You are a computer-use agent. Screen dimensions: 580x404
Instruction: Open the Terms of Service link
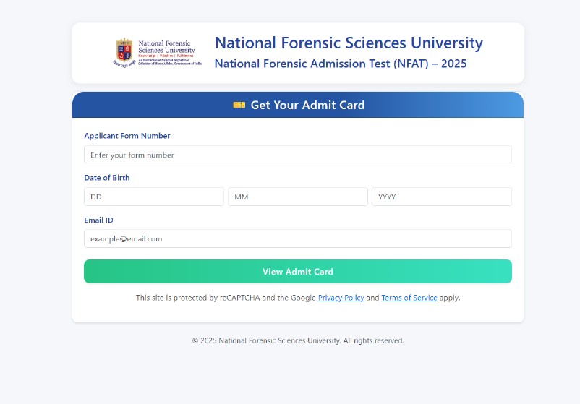(x=409, y=298)
